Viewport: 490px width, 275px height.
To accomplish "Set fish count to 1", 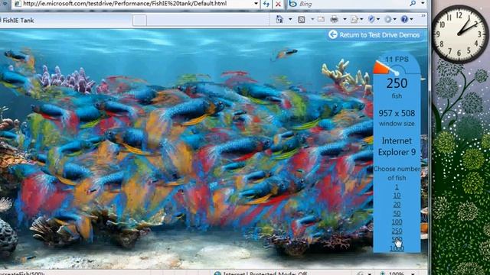I will click(x=397, y=186).
